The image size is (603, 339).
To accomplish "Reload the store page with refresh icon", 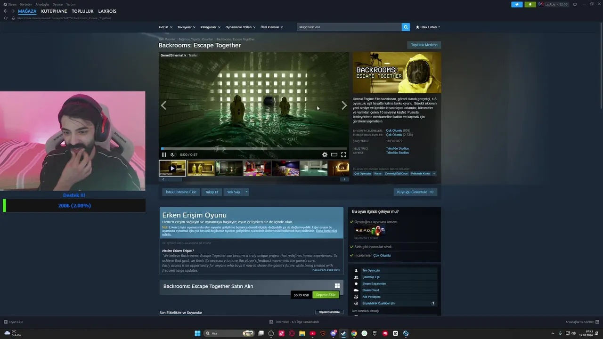I will point(6,18).
